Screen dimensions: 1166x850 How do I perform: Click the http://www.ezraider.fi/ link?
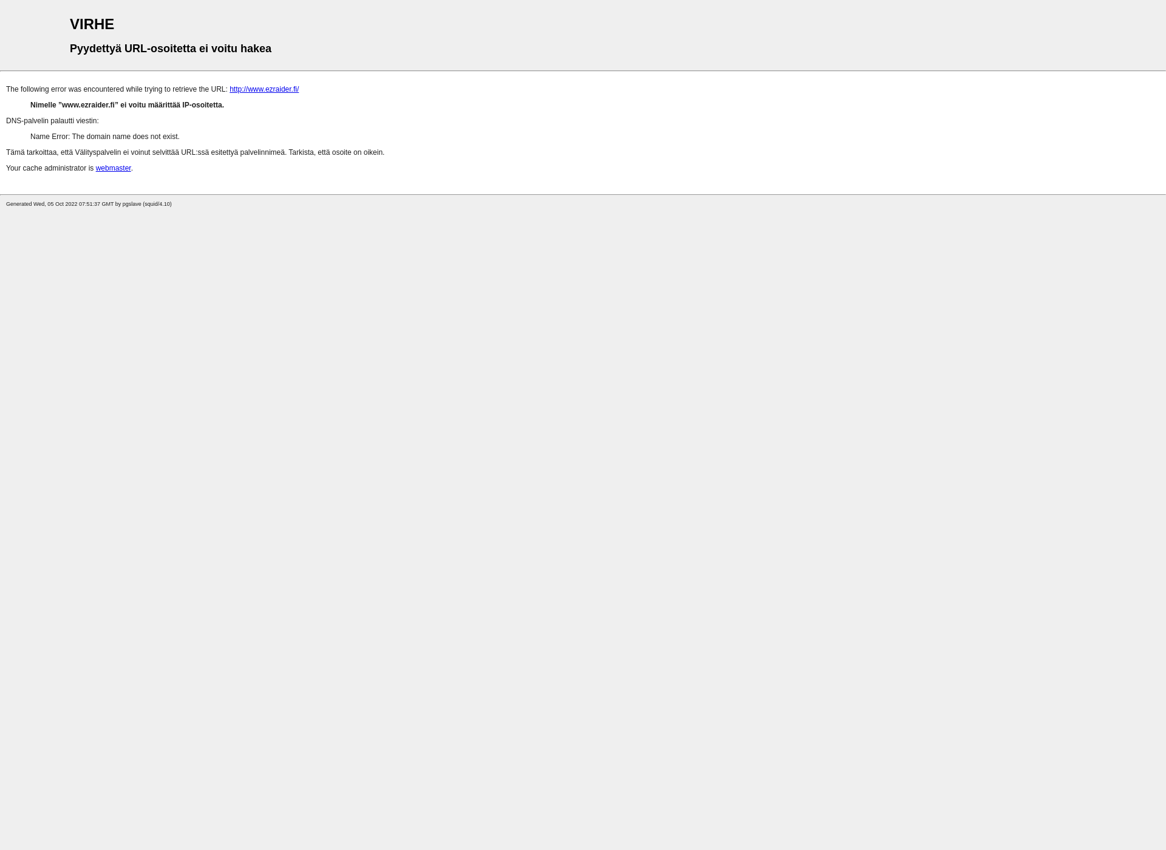tap(264, 89)
